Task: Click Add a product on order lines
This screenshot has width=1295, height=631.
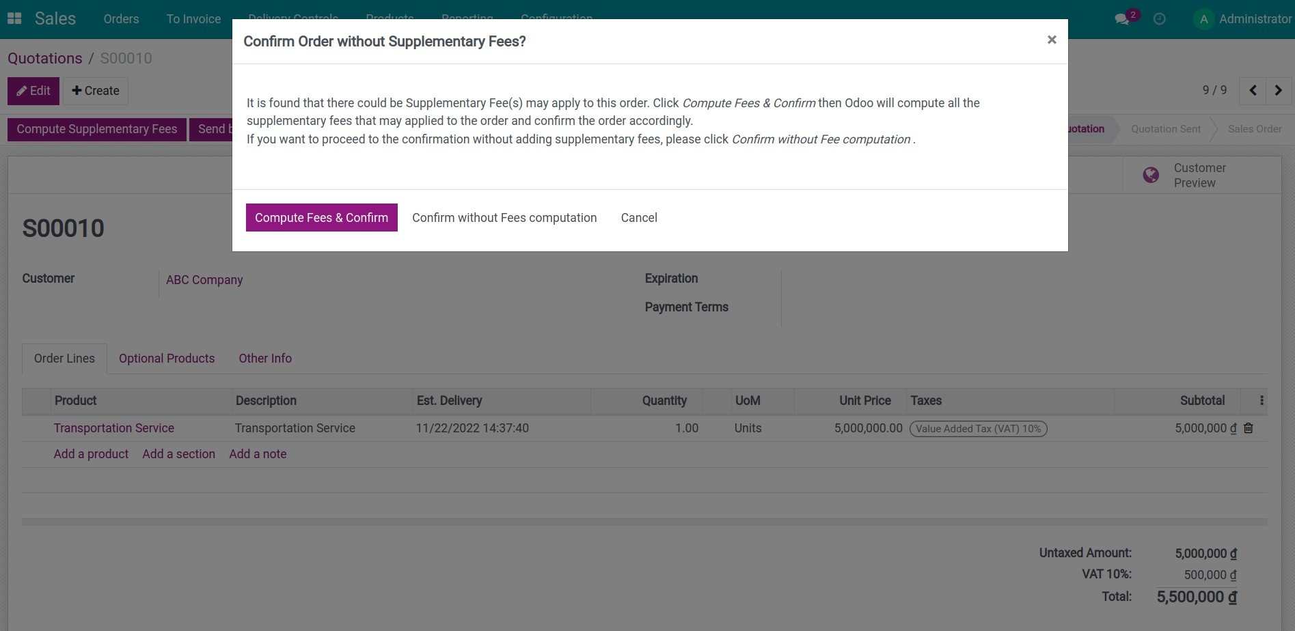Action: 90,453
